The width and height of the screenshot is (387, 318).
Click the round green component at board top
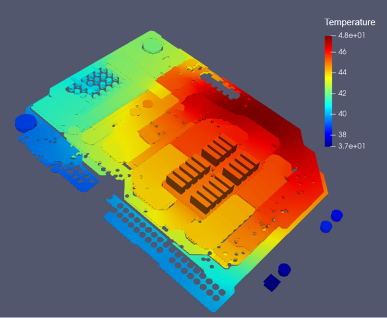(154, 46)
